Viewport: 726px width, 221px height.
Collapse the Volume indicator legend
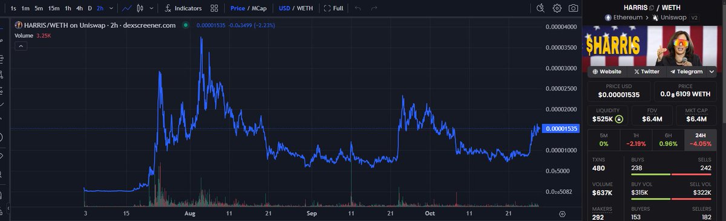point(21,45)
